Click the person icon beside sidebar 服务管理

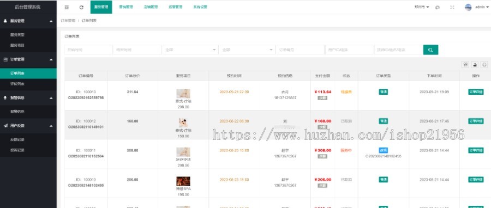point(5,21)
